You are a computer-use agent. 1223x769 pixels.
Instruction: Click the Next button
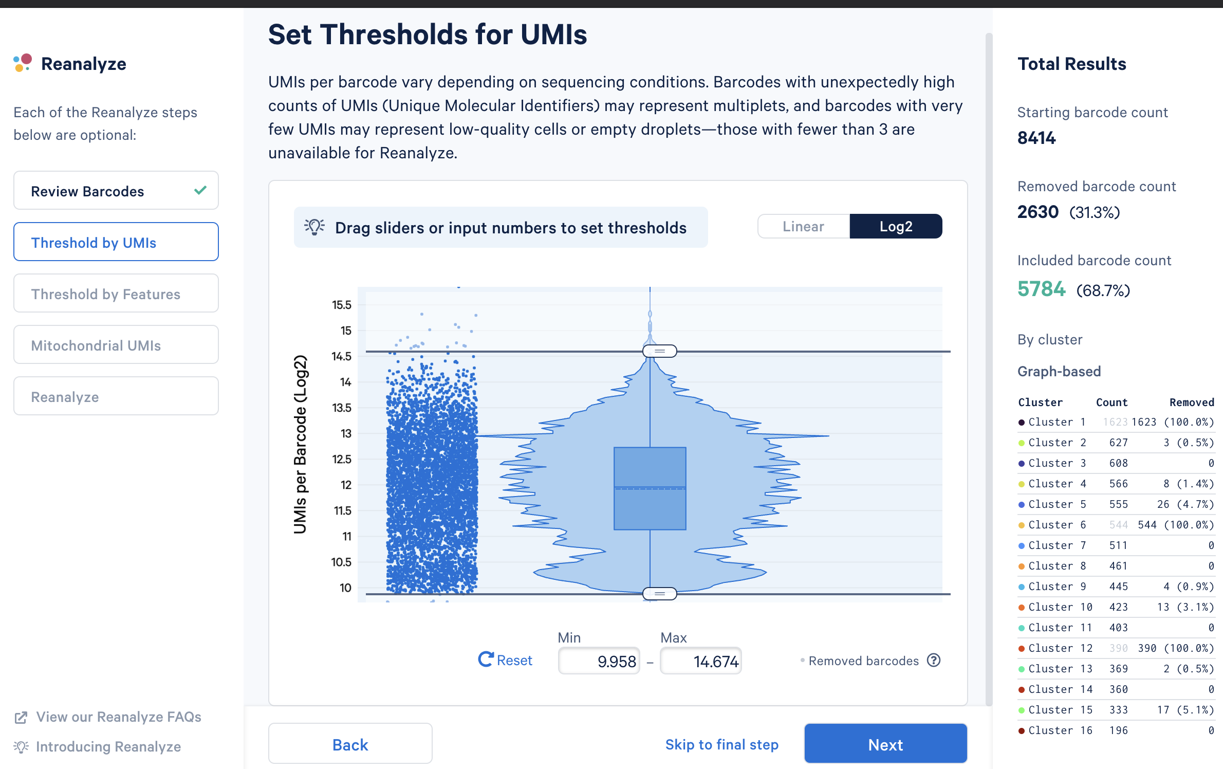pos(885,744)
